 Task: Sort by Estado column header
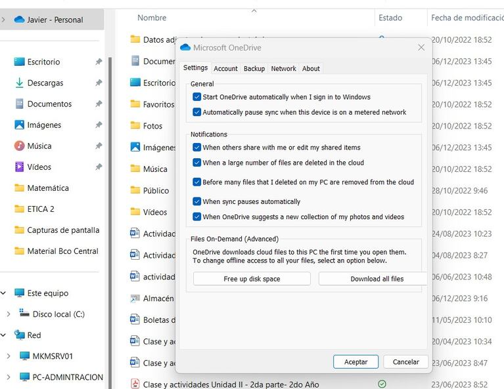click(390, 18)
